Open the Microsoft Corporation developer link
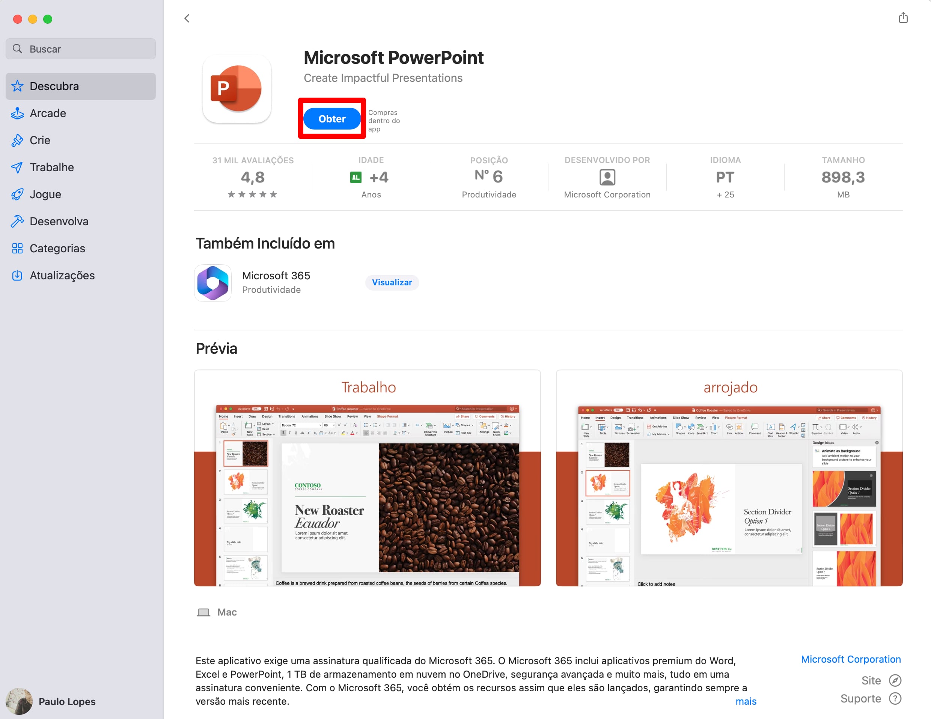Screen dimensions: 931x719 click(x=851, y=659)
